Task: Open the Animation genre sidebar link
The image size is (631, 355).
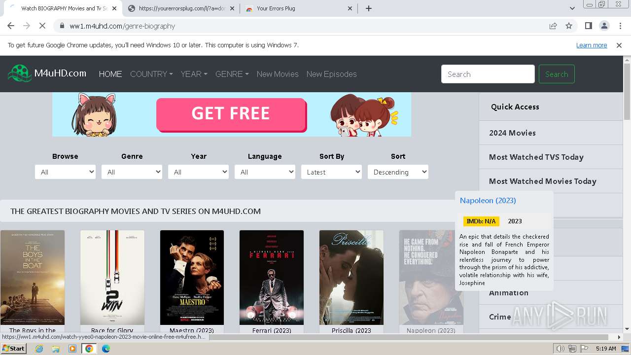Action: pyautogui.click(x=509, y=292)
